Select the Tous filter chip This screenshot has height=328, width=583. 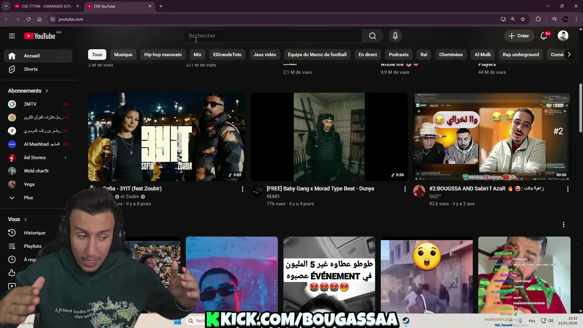click(x=97, y=55)
